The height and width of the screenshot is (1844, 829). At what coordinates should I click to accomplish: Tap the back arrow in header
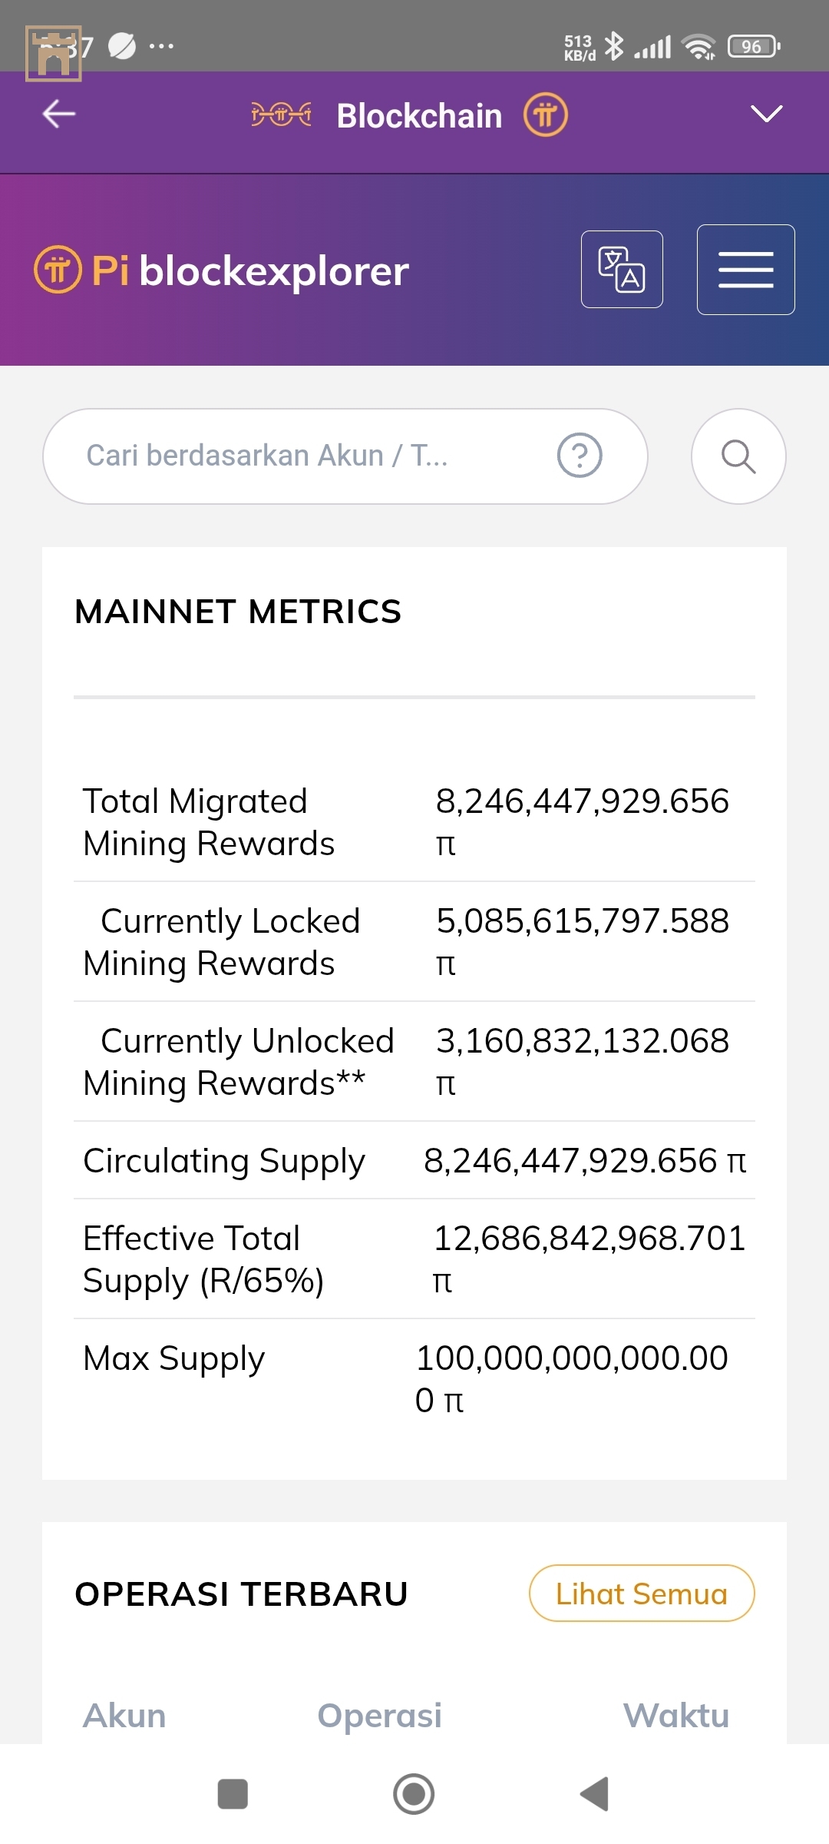[x=59, y=114]
